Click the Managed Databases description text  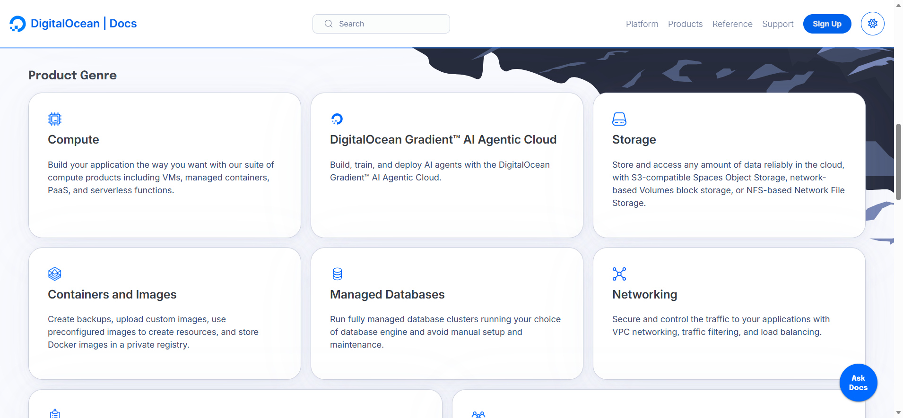tap(445, 332)
